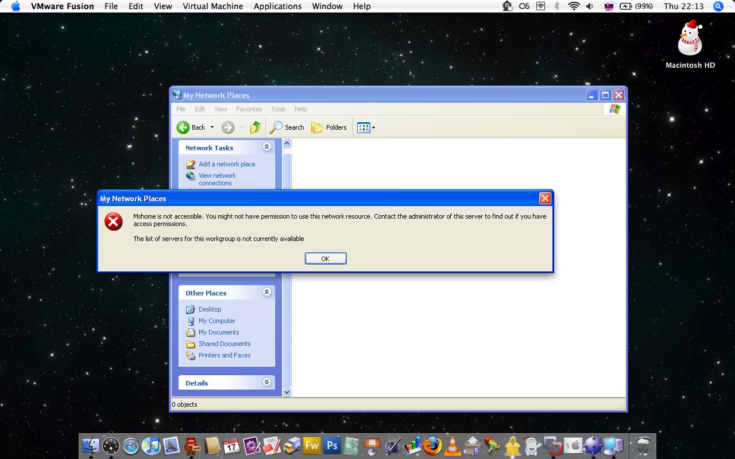Toggle the Folders pane button
Viewport: 735px width, 459px height.
[x=329, y=127]
